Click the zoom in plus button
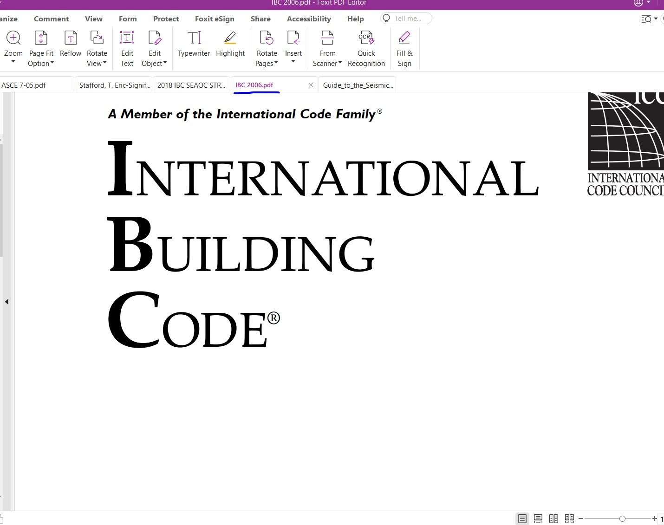Image resolution: width=664 pixels, height=525 pixels. [x=654, y=519]
